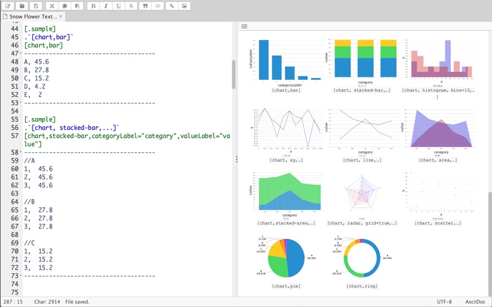Click the '[.sample]' text on line 44
The image size is (492, 307).
click(40, 29)
